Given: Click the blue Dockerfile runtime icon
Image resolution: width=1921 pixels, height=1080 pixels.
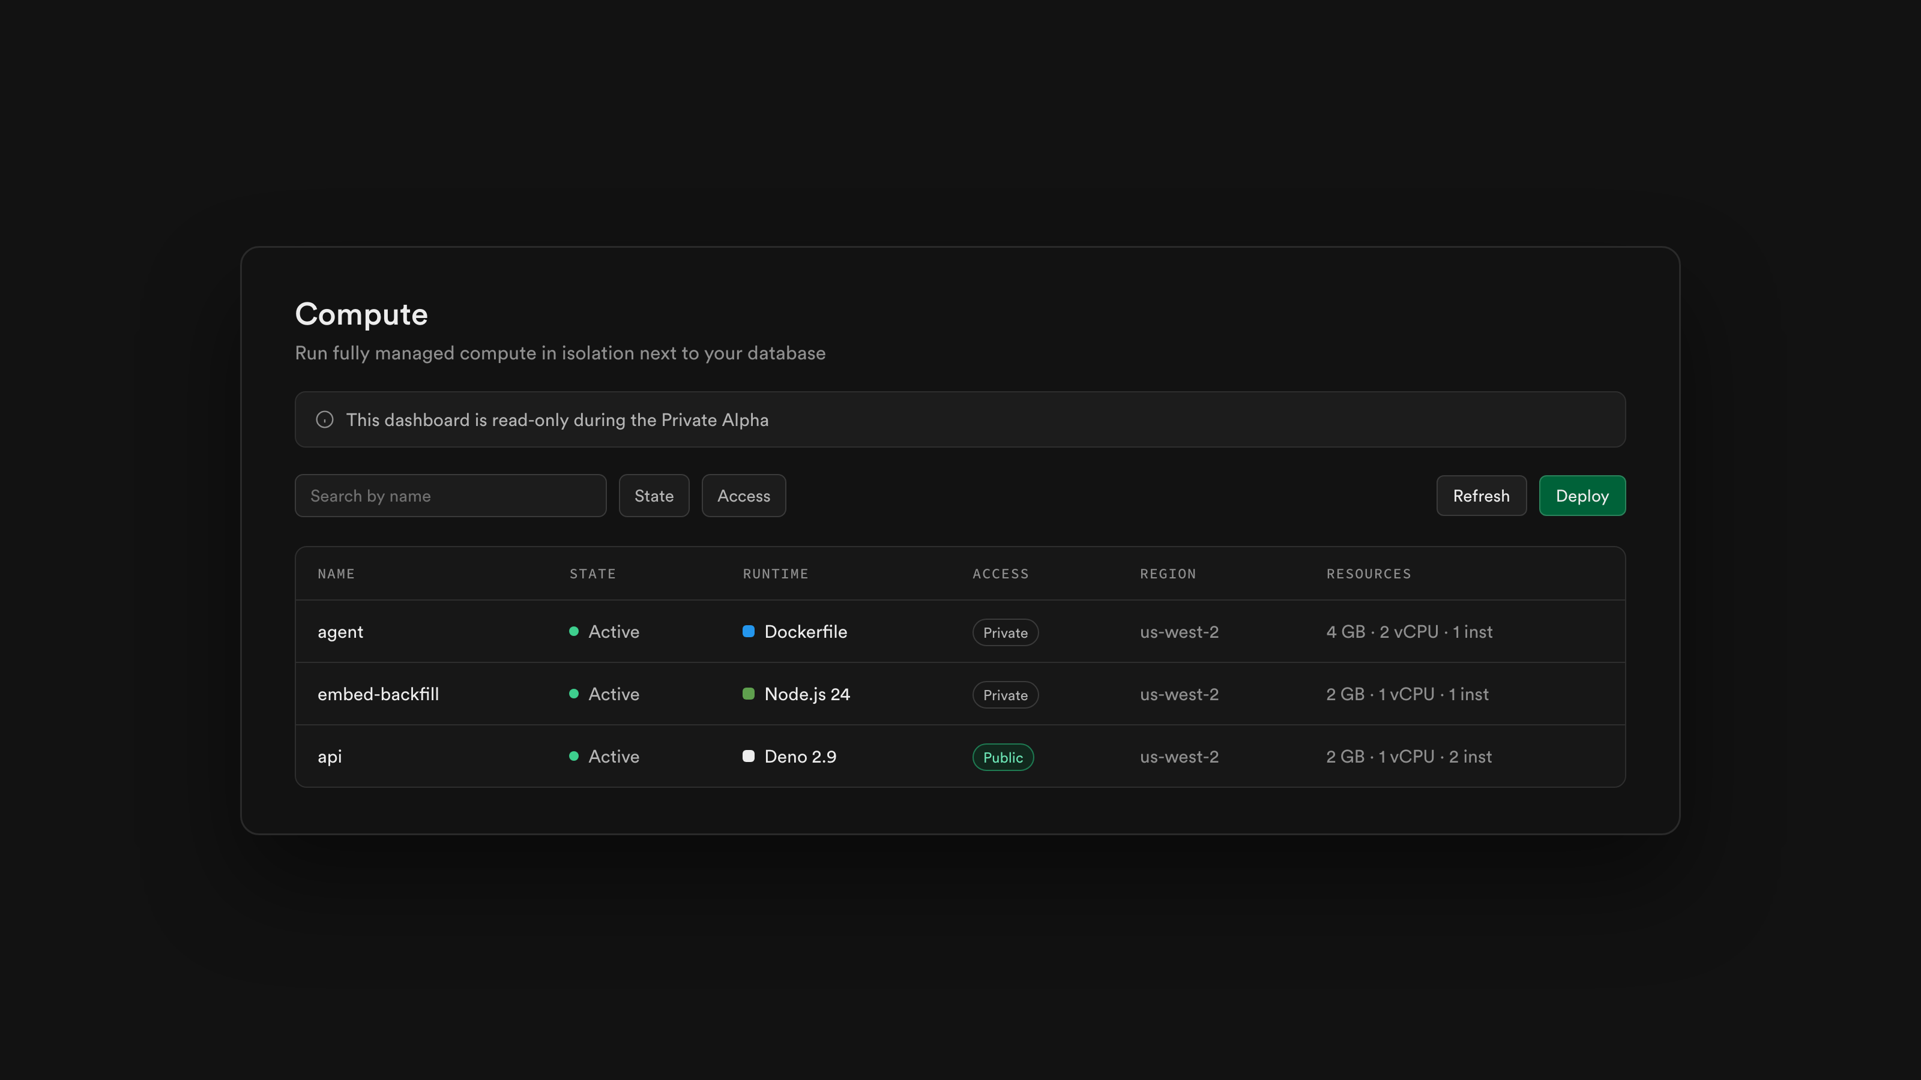Looking at the screenshot, I should point(748,631).
